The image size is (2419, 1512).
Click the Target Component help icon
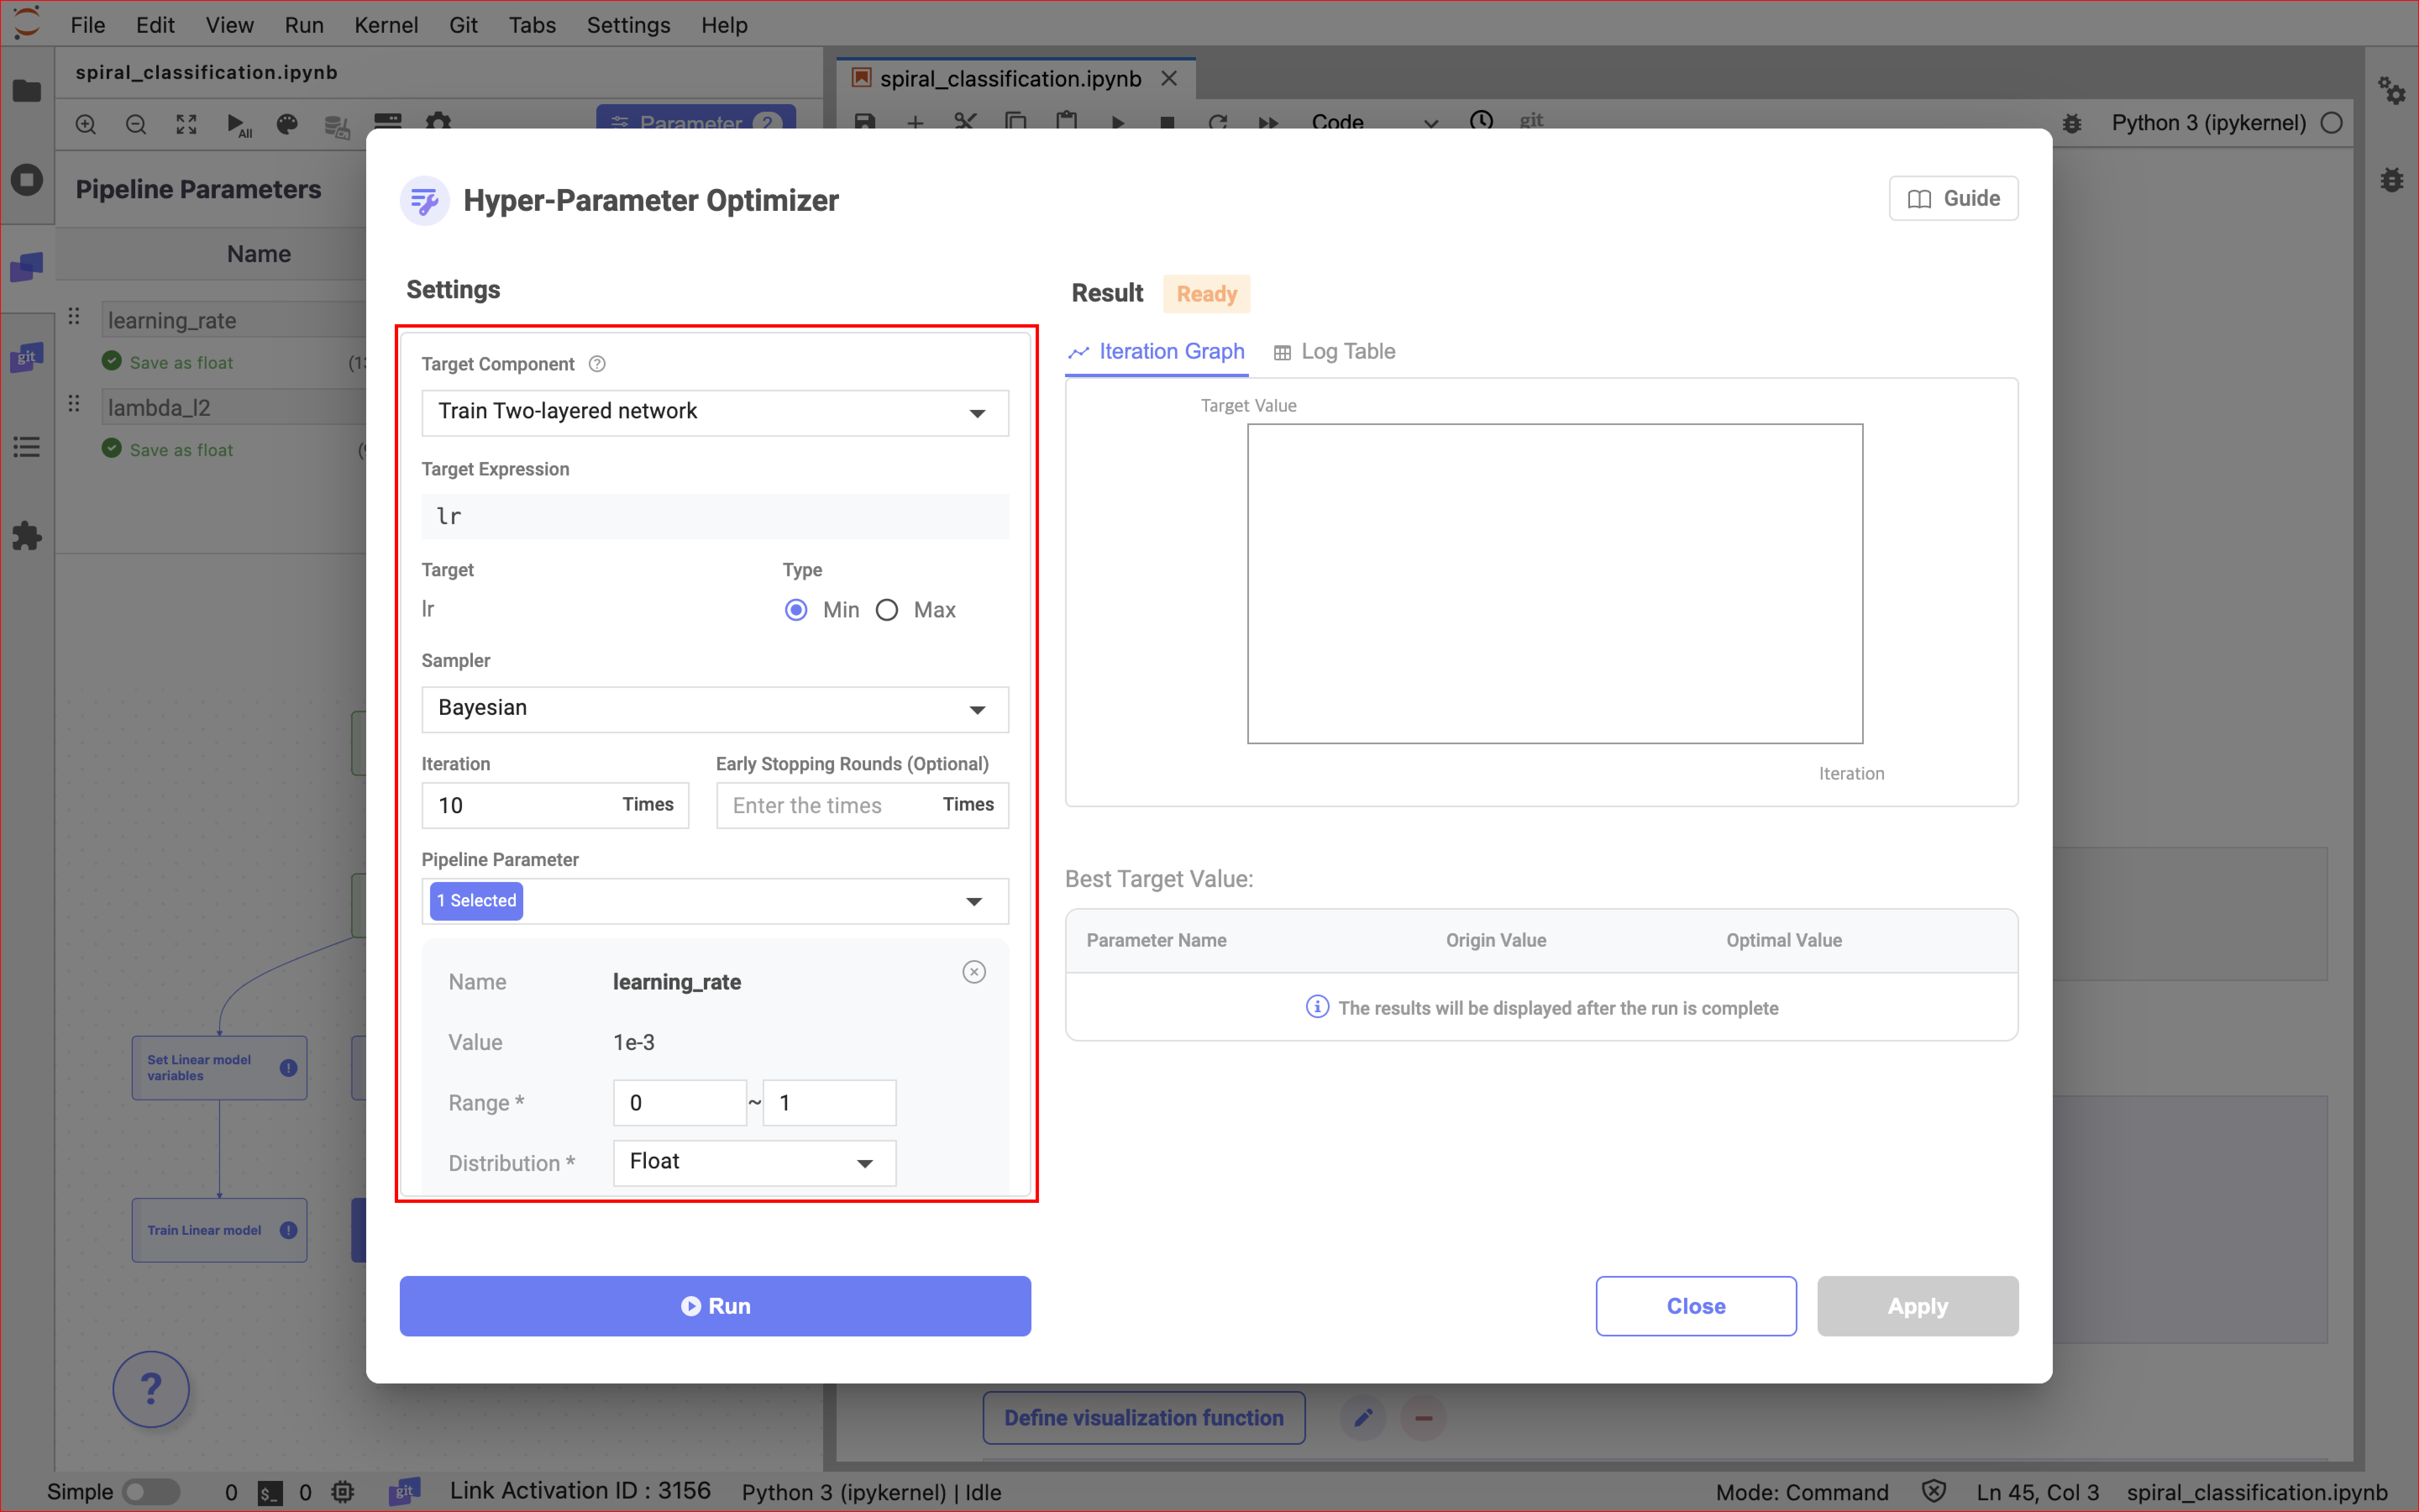[x=597, y=364]
